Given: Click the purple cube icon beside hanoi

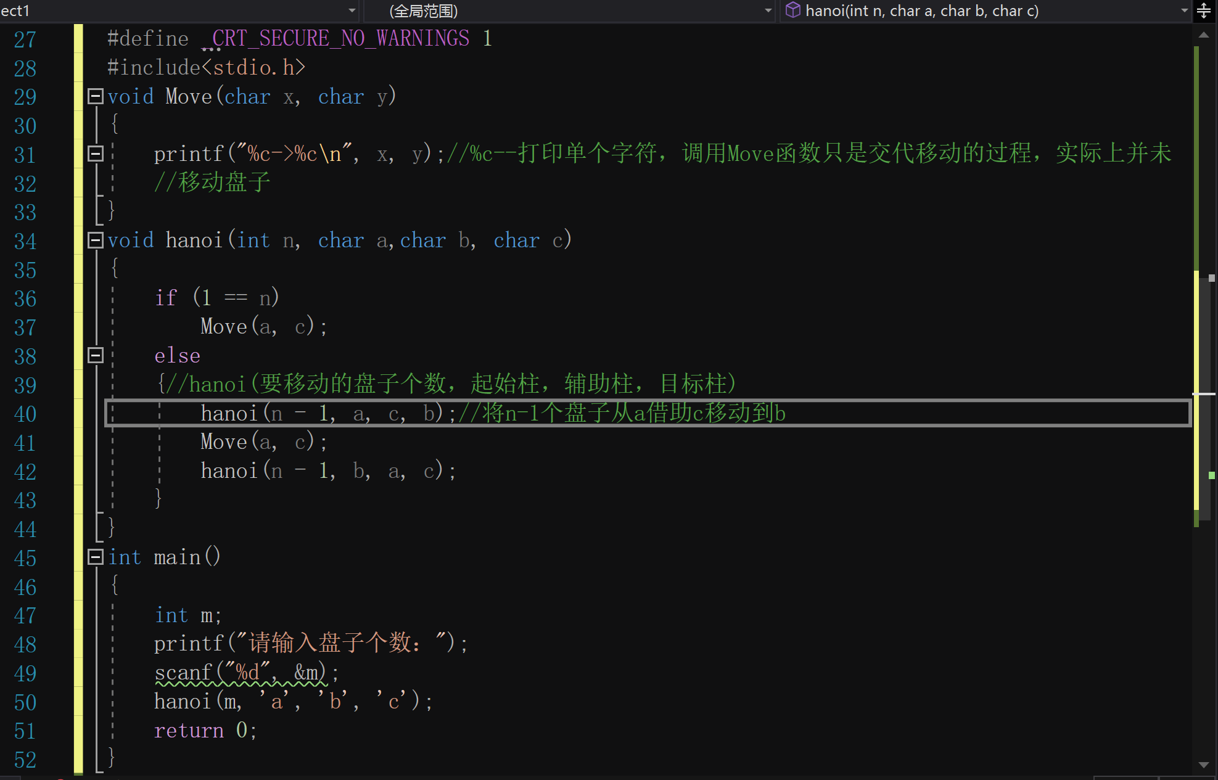Looking at the screenshot, I should click(x=792, y=10).
